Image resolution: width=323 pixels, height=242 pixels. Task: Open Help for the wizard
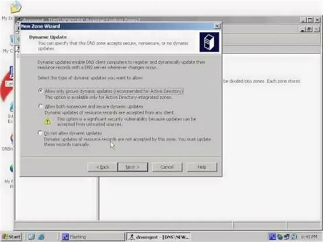pyautogui.click(x=202, y=167)
